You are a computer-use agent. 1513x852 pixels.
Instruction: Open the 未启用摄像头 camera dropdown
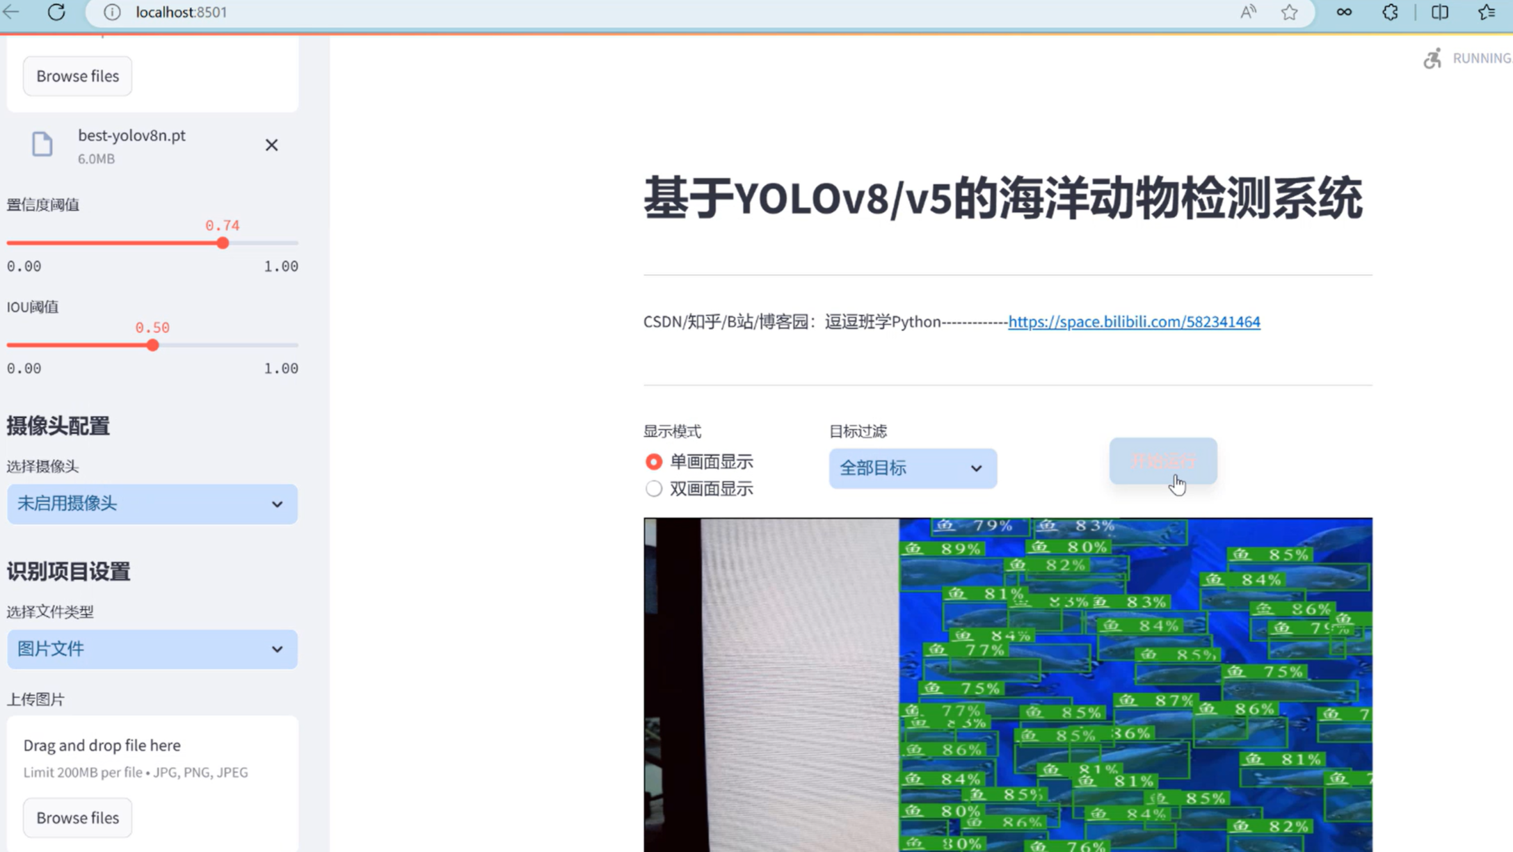[x=152, y=504]
